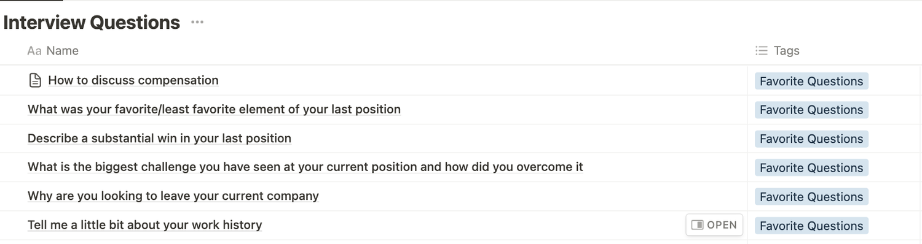Click Favorite Questions tag on work history row
The image size is (922, 244).
pos(811,226)
